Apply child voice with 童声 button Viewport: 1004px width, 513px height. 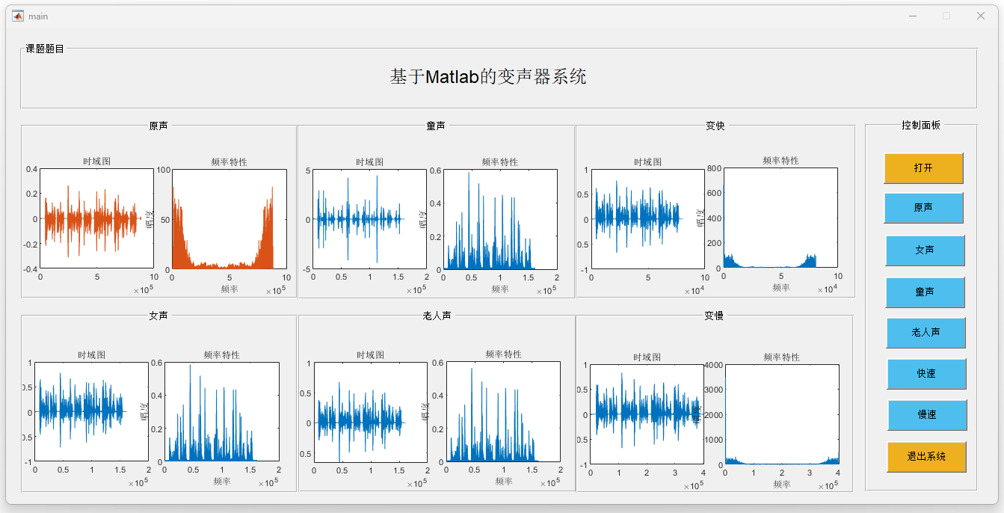tap(925, 292)
